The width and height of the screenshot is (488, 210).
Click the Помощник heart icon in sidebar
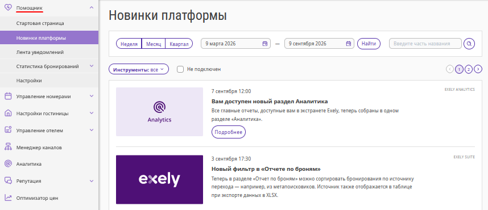pos(9,8)
